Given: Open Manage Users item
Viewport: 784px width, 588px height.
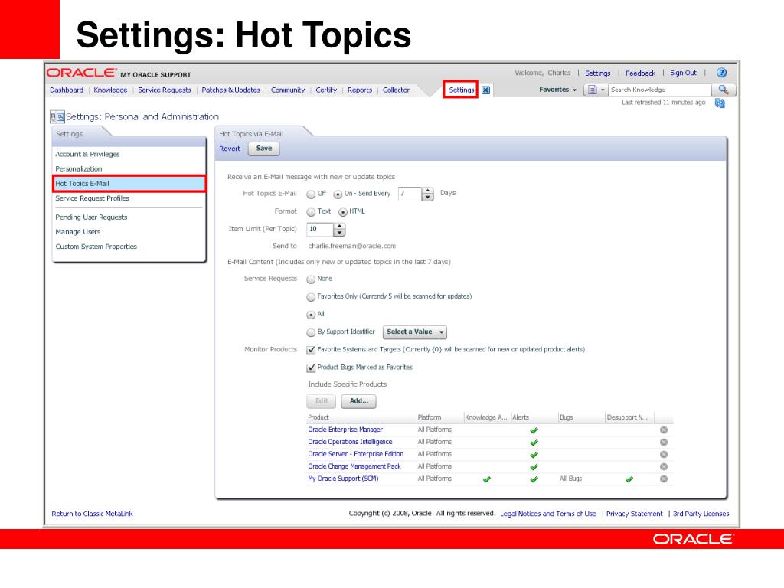Looking at the screenshot, I should [x=78, y=232].
